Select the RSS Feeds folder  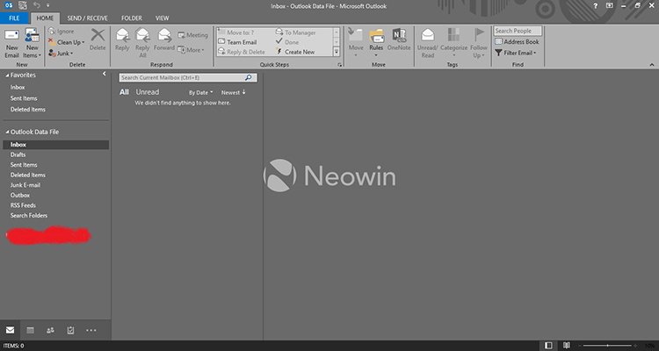coord(23,205)
